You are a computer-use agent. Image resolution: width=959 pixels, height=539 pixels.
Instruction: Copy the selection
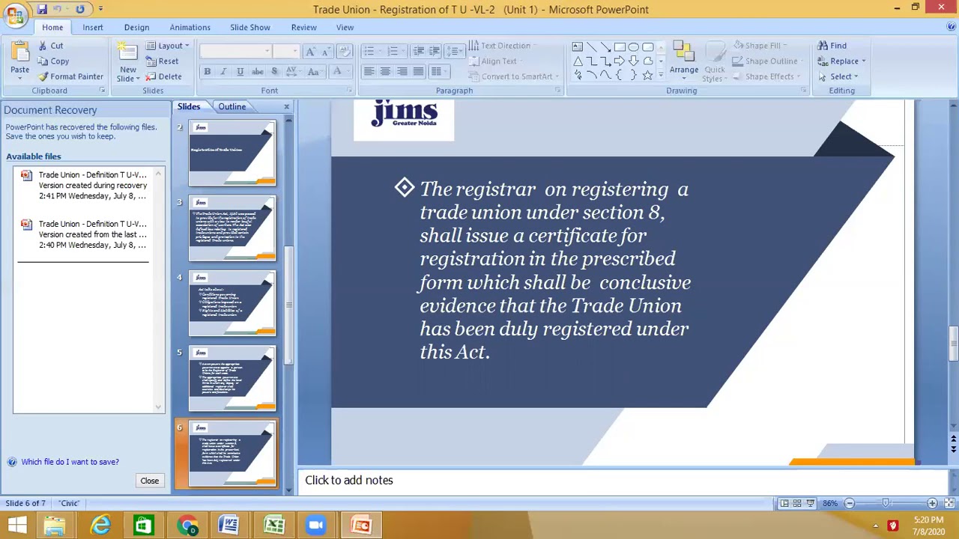tap(53, 61)
